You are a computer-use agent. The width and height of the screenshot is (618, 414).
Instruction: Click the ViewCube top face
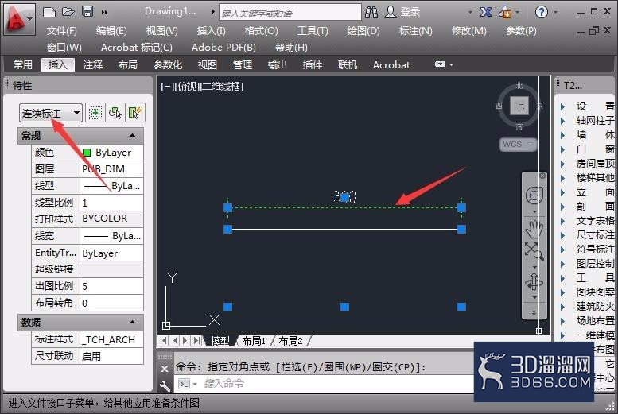coord(519,106)
